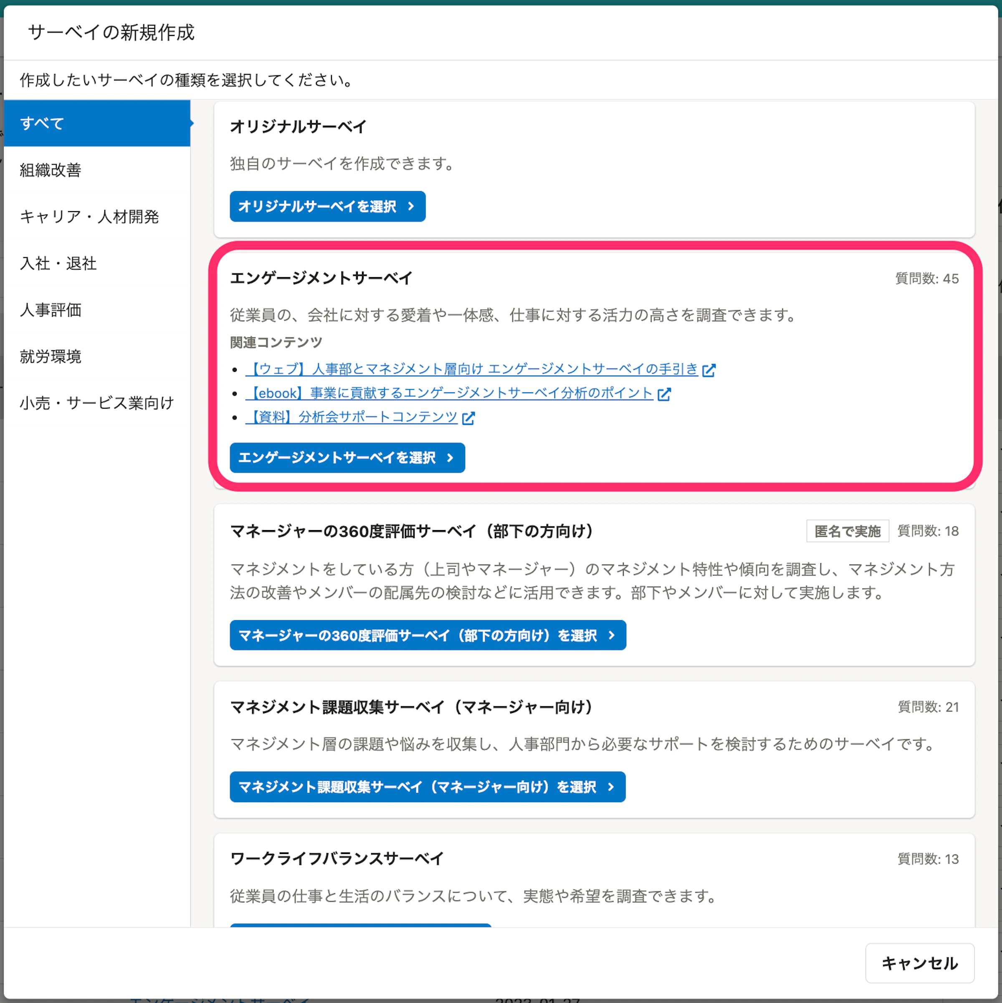Open the 【ebook】エンゲージメントサーベイ分析のポイント link
Image resolution: width=1002 pixels, height=1003 pixels.
coord(449,394)
